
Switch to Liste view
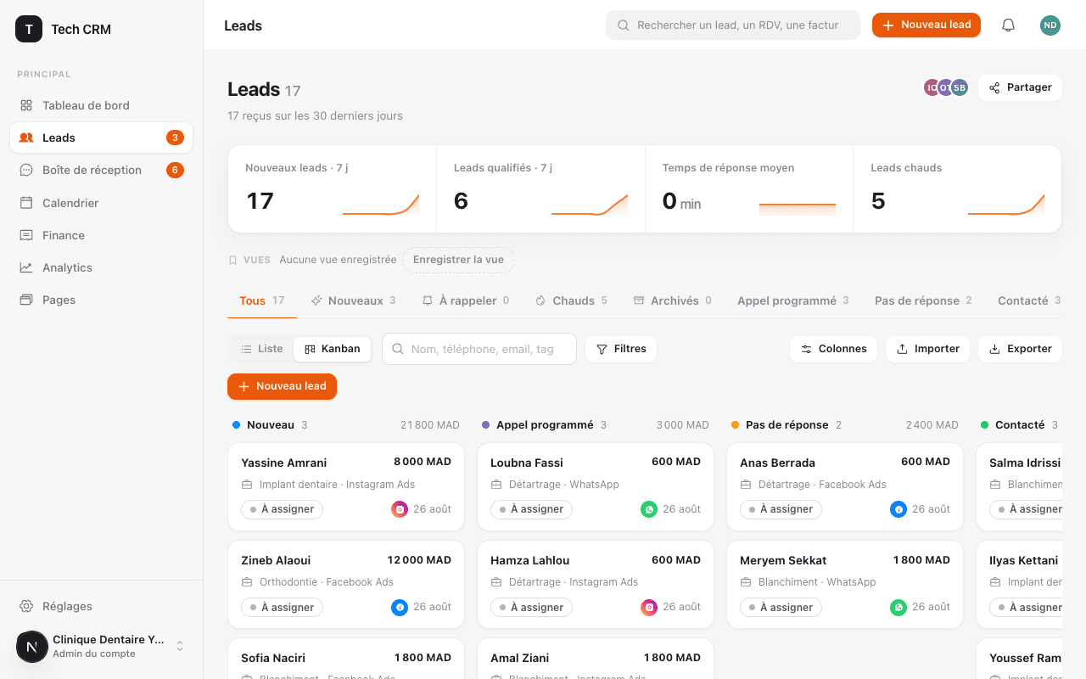(261, 349)
